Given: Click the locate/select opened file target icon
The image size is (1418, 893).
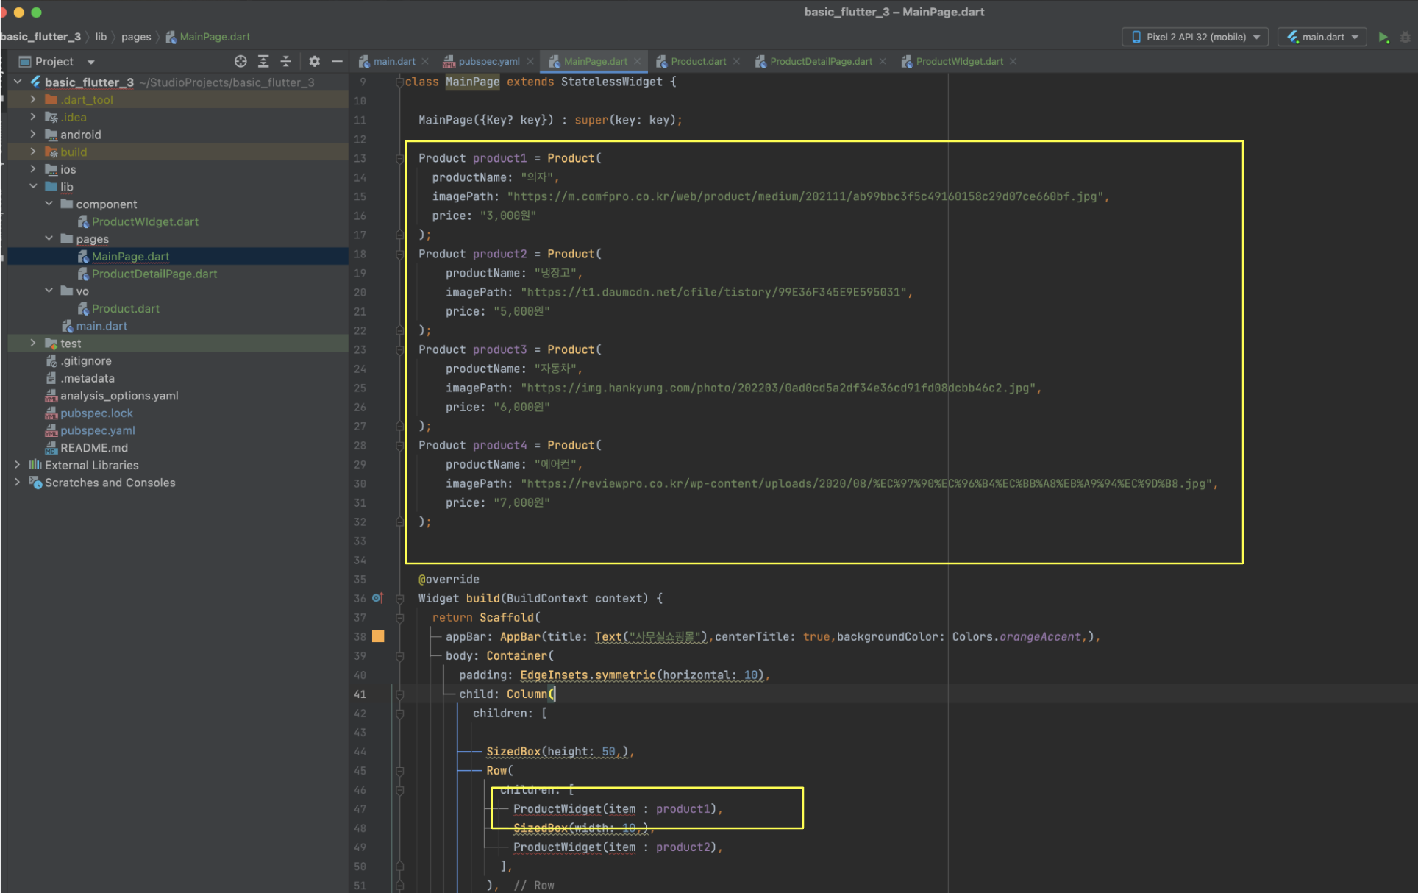Looking at the screenshot, I should click(241, 62).
